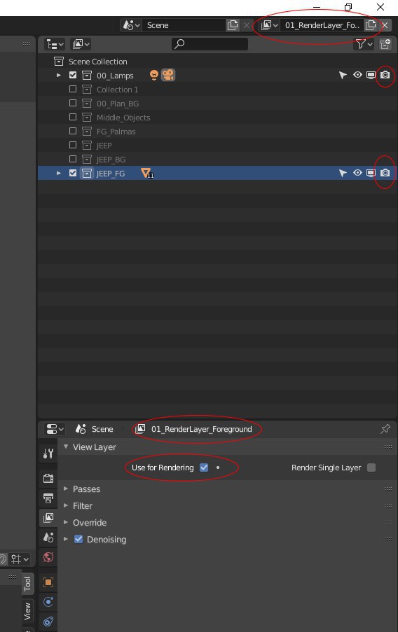Expand the Denoising panel
398x632 pixels.
point(66,539)
